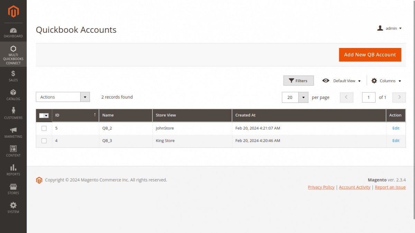This screenshot has height=233, width=415.
Task: Click the admin user avatar icon
Action: point(380,28)
